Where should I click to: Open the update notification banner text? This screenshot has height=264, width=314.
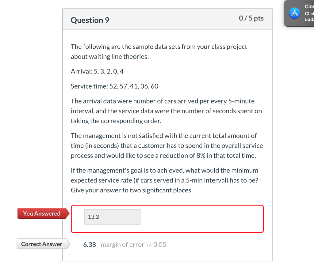click(x=309, y=13)
